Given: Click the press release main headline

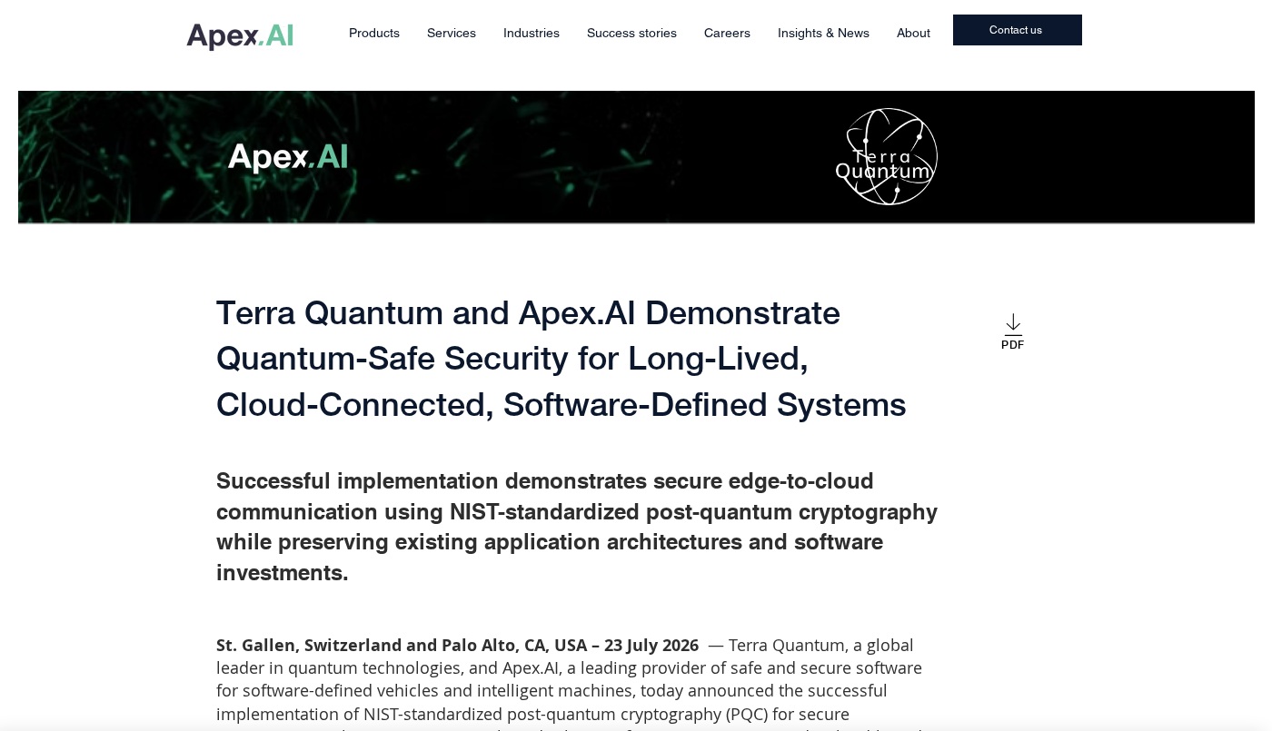Looking at the screenshot, I should point(561,359).
